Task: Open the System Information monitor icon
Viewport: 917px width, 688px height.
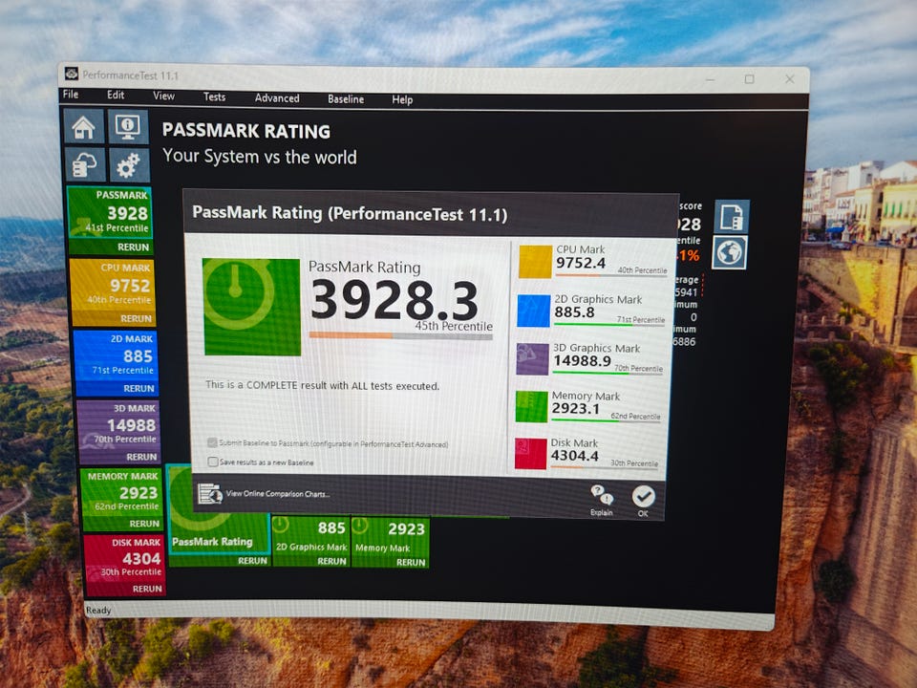Action: pos(128,126)
